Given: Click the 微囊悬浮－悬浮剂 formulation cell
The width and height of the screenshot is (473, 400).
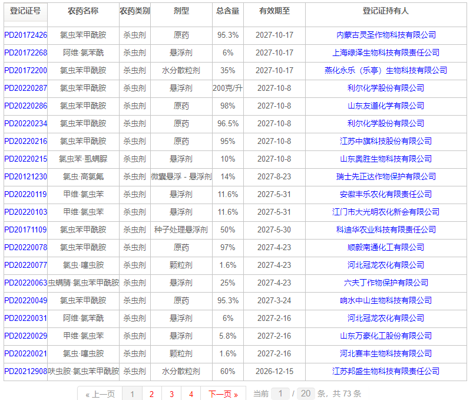Looking at the screenshot, I should pos(181,177).
